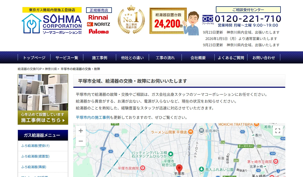This screenshot has height=177, width=303.
Task: Click the 東京ガス簡易内管施工登録店 yellow label
Action: (x=52, y=10)
